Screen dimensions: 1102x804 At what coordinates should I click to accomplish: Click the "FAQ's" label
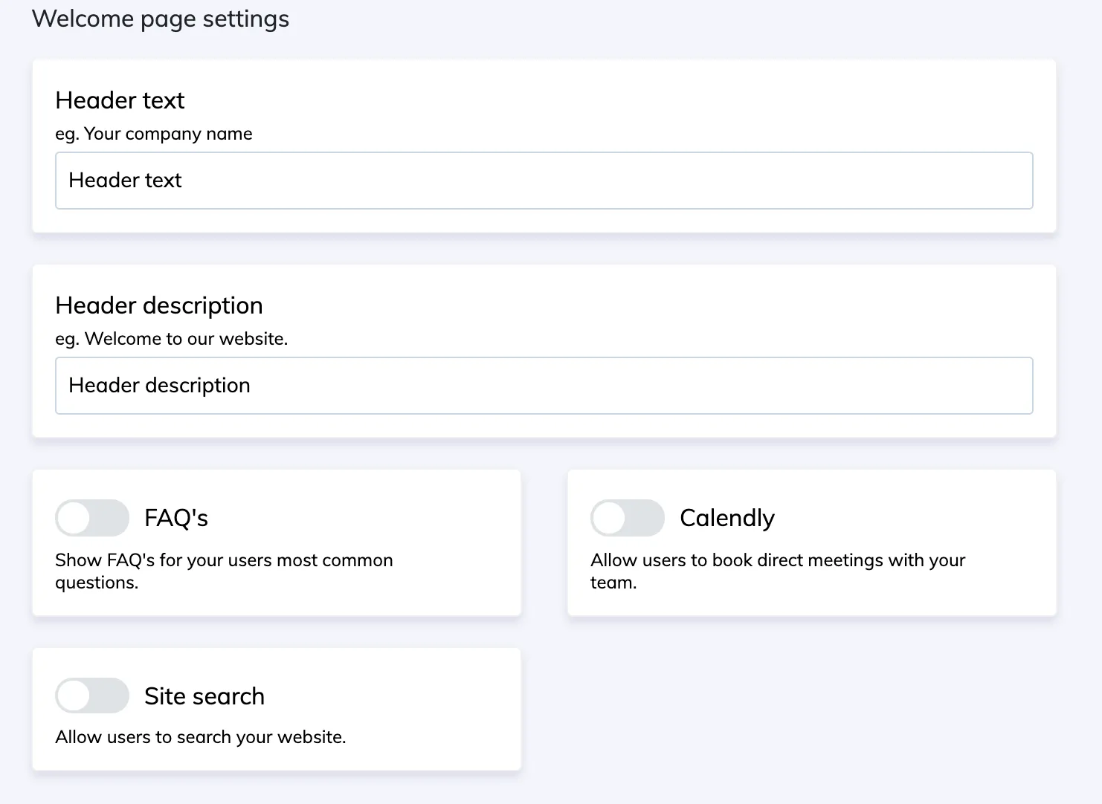pos(176,518)
